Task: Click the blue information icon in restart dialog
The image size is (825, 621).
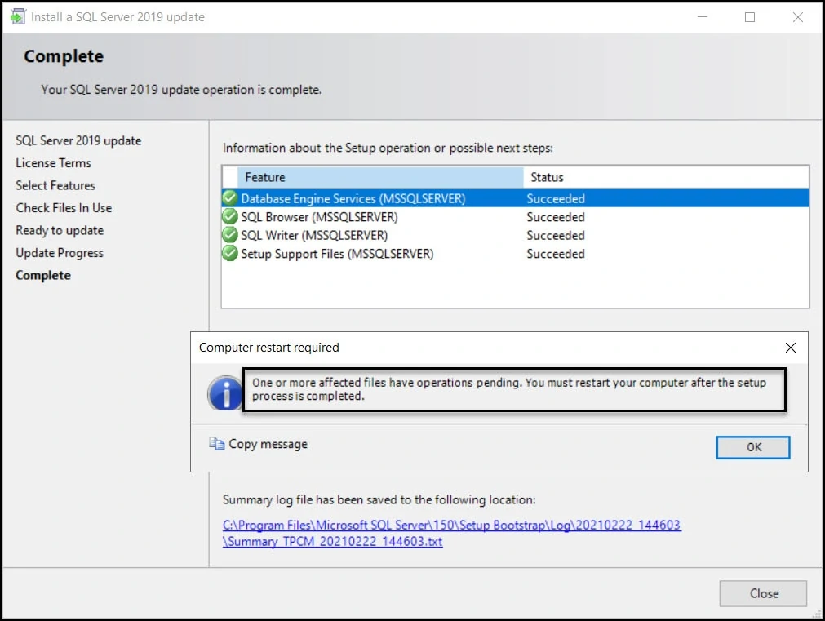Action: tap(226, 393)
